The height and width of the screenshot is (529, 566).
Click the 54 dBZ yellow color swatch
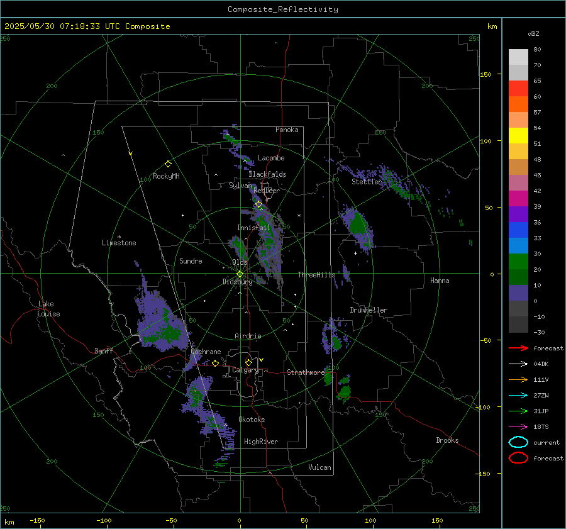[518, 135]
